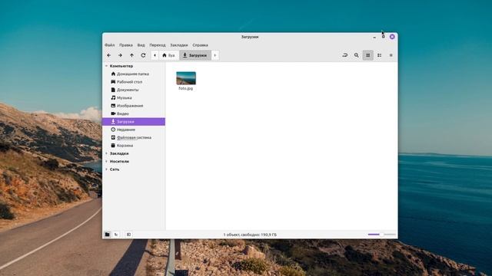Go forward with the right arrow toolbar button
Viewport: 492px width, 276px height.
tap(120, 55)
